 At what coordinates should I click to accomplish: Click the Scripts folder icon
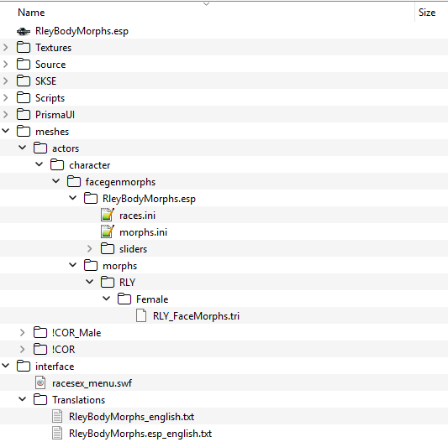(24, 98)
